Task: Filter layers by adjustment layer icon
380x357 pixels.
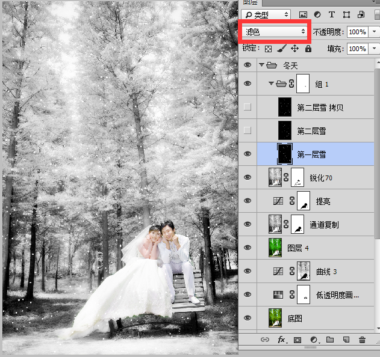Action: [317, 15]
